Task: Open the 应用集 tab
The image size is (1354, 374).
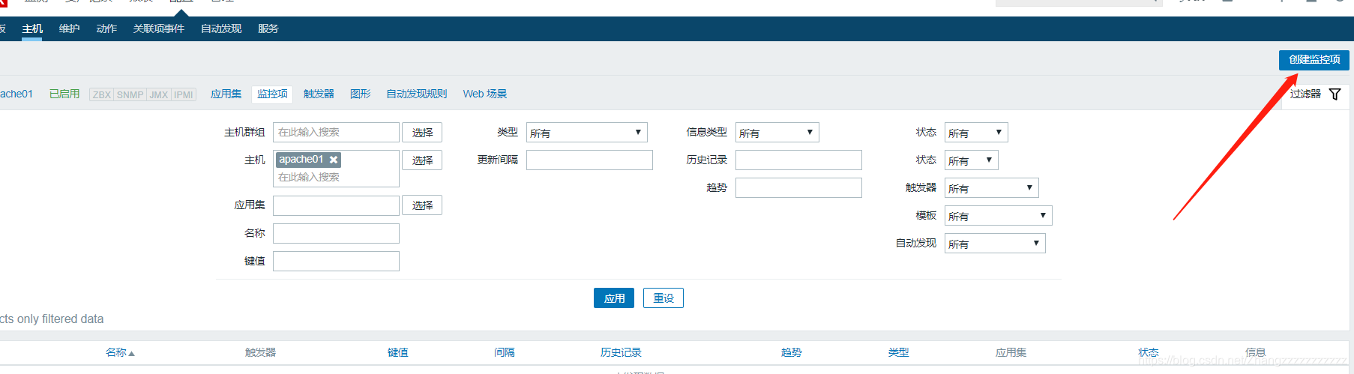Action: 226,94
